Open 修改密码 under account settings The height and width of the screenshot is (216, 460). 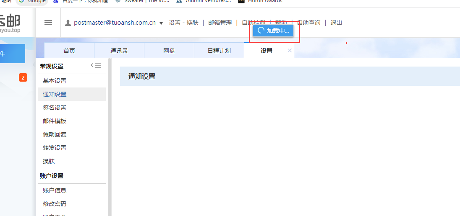pos(55,204)
